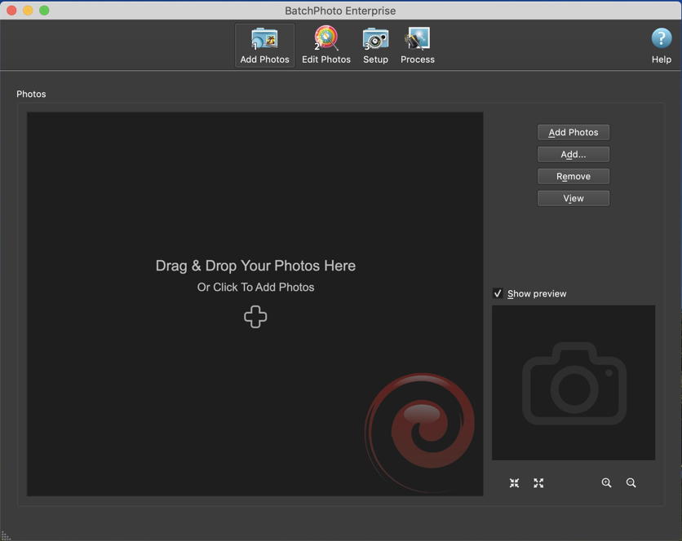This screenshot has height=541, width=682.
Task: Click the View button
Action: click(x=573, y=198)
